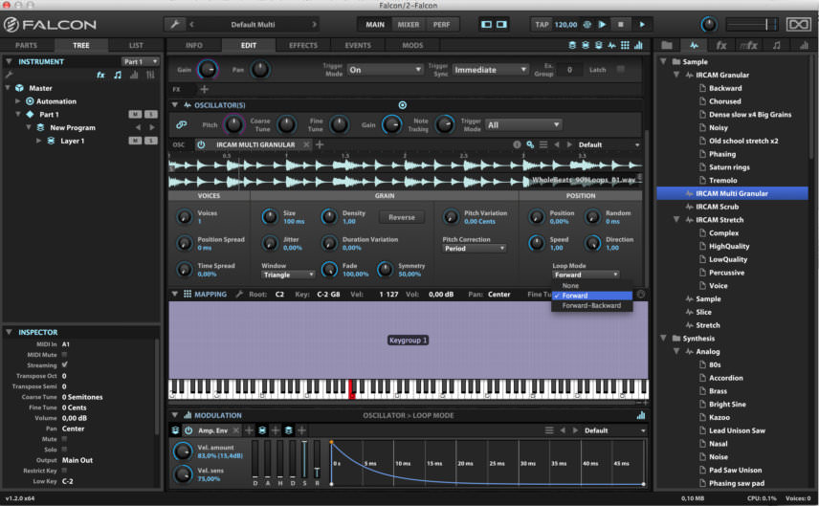This screenshot has height=506, width=819.
Task: Show the left sidebar panel icon
Action: pyautogui.click(x=486, y=25)
